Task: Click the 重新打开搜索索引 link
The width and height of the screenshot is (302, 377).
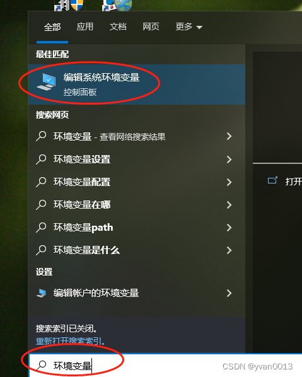Action: pos(70,341)
